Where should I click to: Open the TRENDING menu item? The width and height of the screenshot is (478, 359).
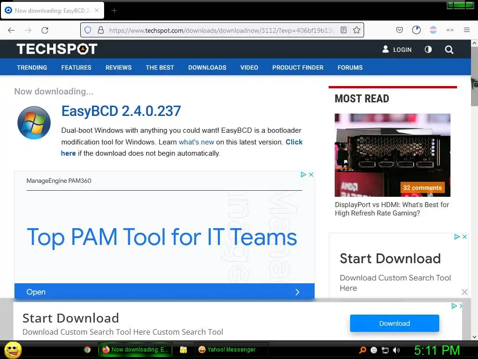click(x=32, y=67)
